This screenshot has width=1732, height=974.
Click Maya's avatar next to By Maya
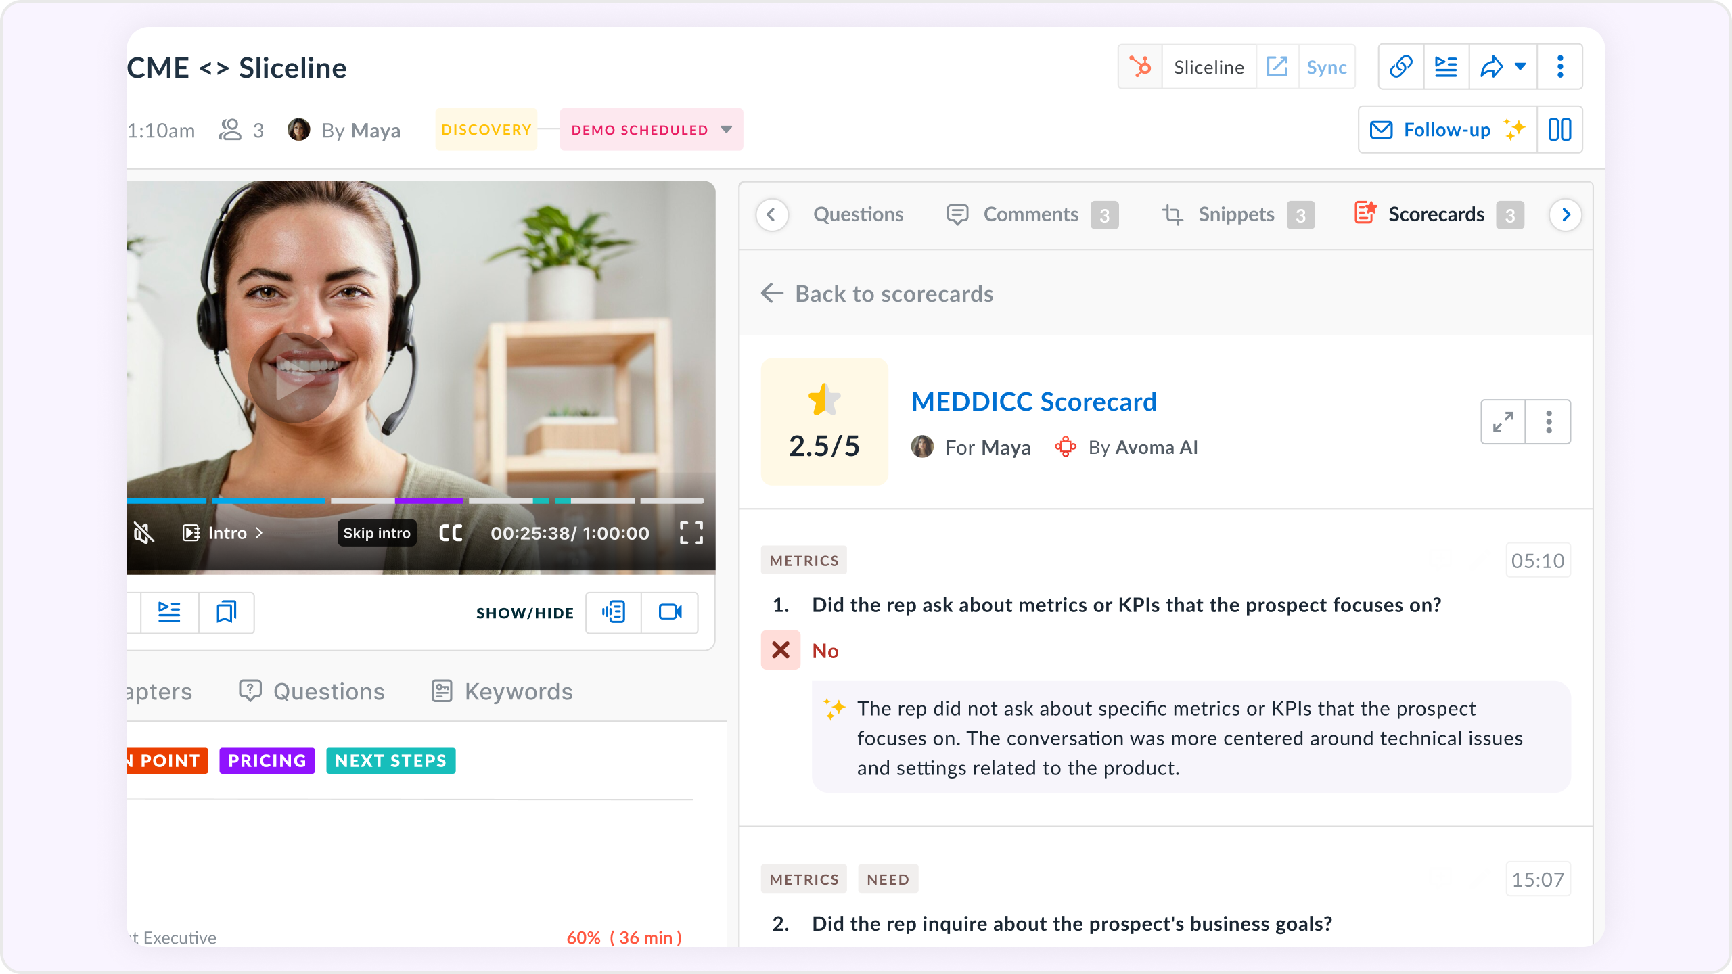(298, 129)
